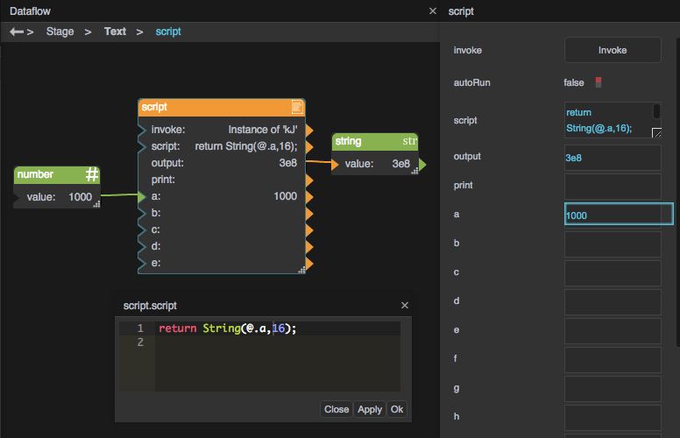Click the output property field

pyautogui.click(x=613, y=158)
